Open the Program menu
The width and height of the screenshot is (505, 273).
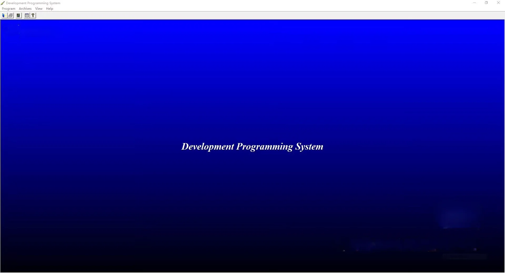pos(8,9)
